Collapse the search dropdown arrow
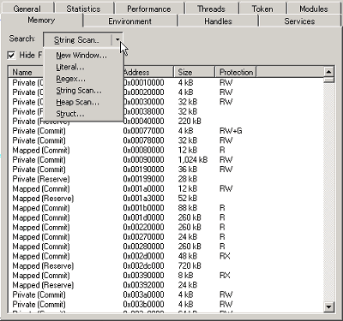This screenshot has width=343, height=321. (117, 40)
